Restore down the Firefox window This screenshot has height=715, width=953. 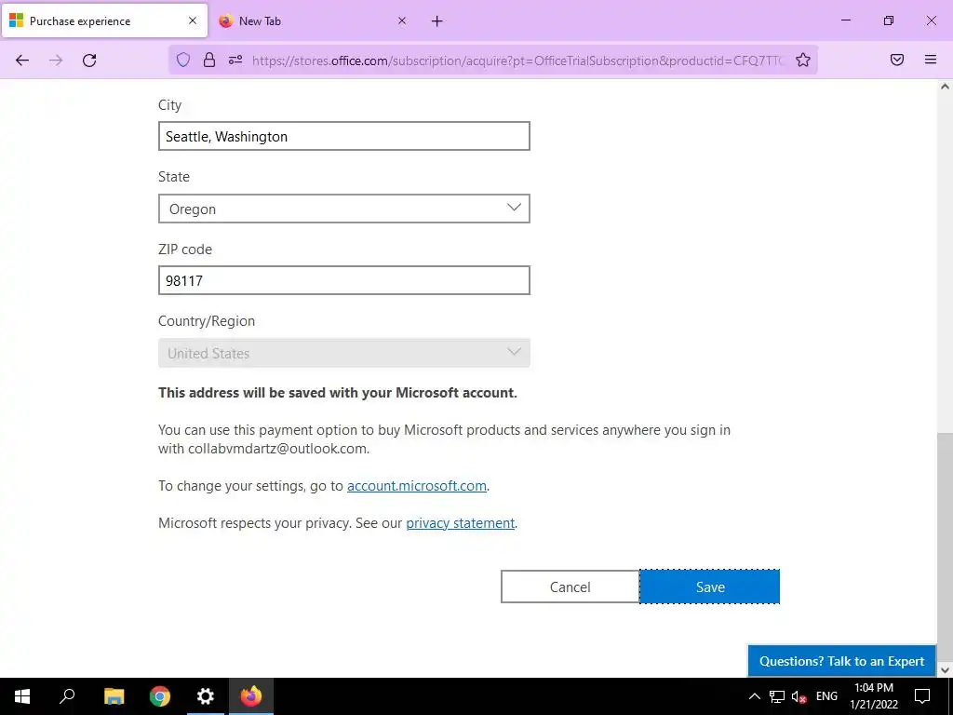[x=889, y=20]
